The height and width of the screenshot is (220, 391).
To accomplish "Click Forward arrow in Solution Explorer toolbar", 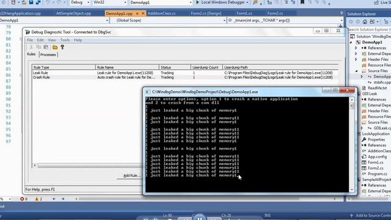I will point(358,22).
